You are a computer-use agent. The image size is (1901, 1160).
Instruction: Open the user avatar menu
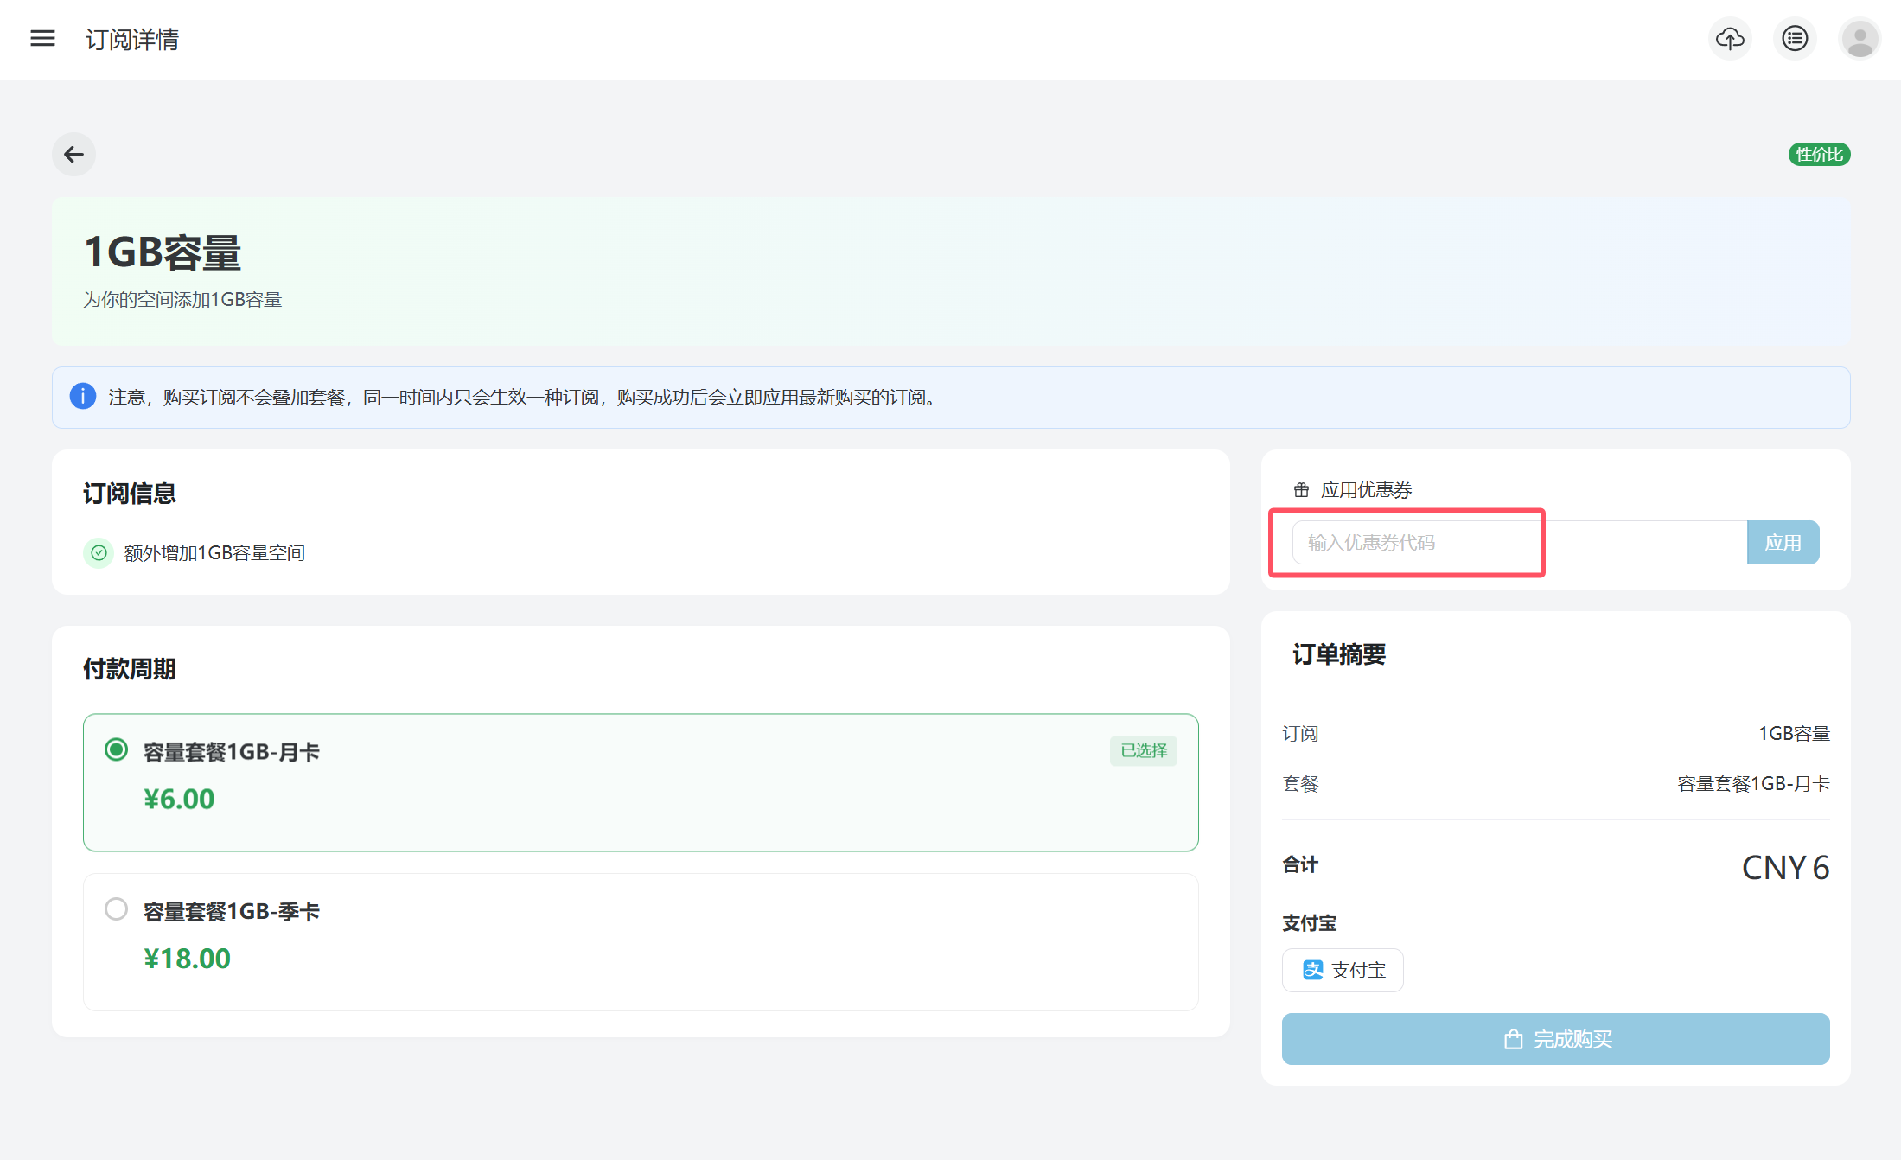pyautogui.click(x=1860, y=39)
